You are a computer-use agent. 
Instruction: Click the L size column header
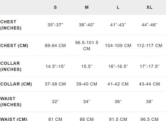tap(118, 7)
